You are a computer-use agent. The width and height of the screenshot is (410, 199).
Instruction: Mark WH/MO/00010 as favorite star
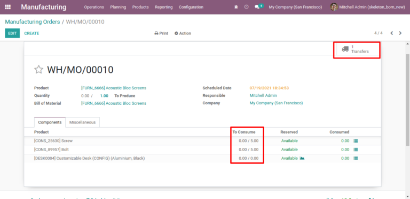point(38,70)
